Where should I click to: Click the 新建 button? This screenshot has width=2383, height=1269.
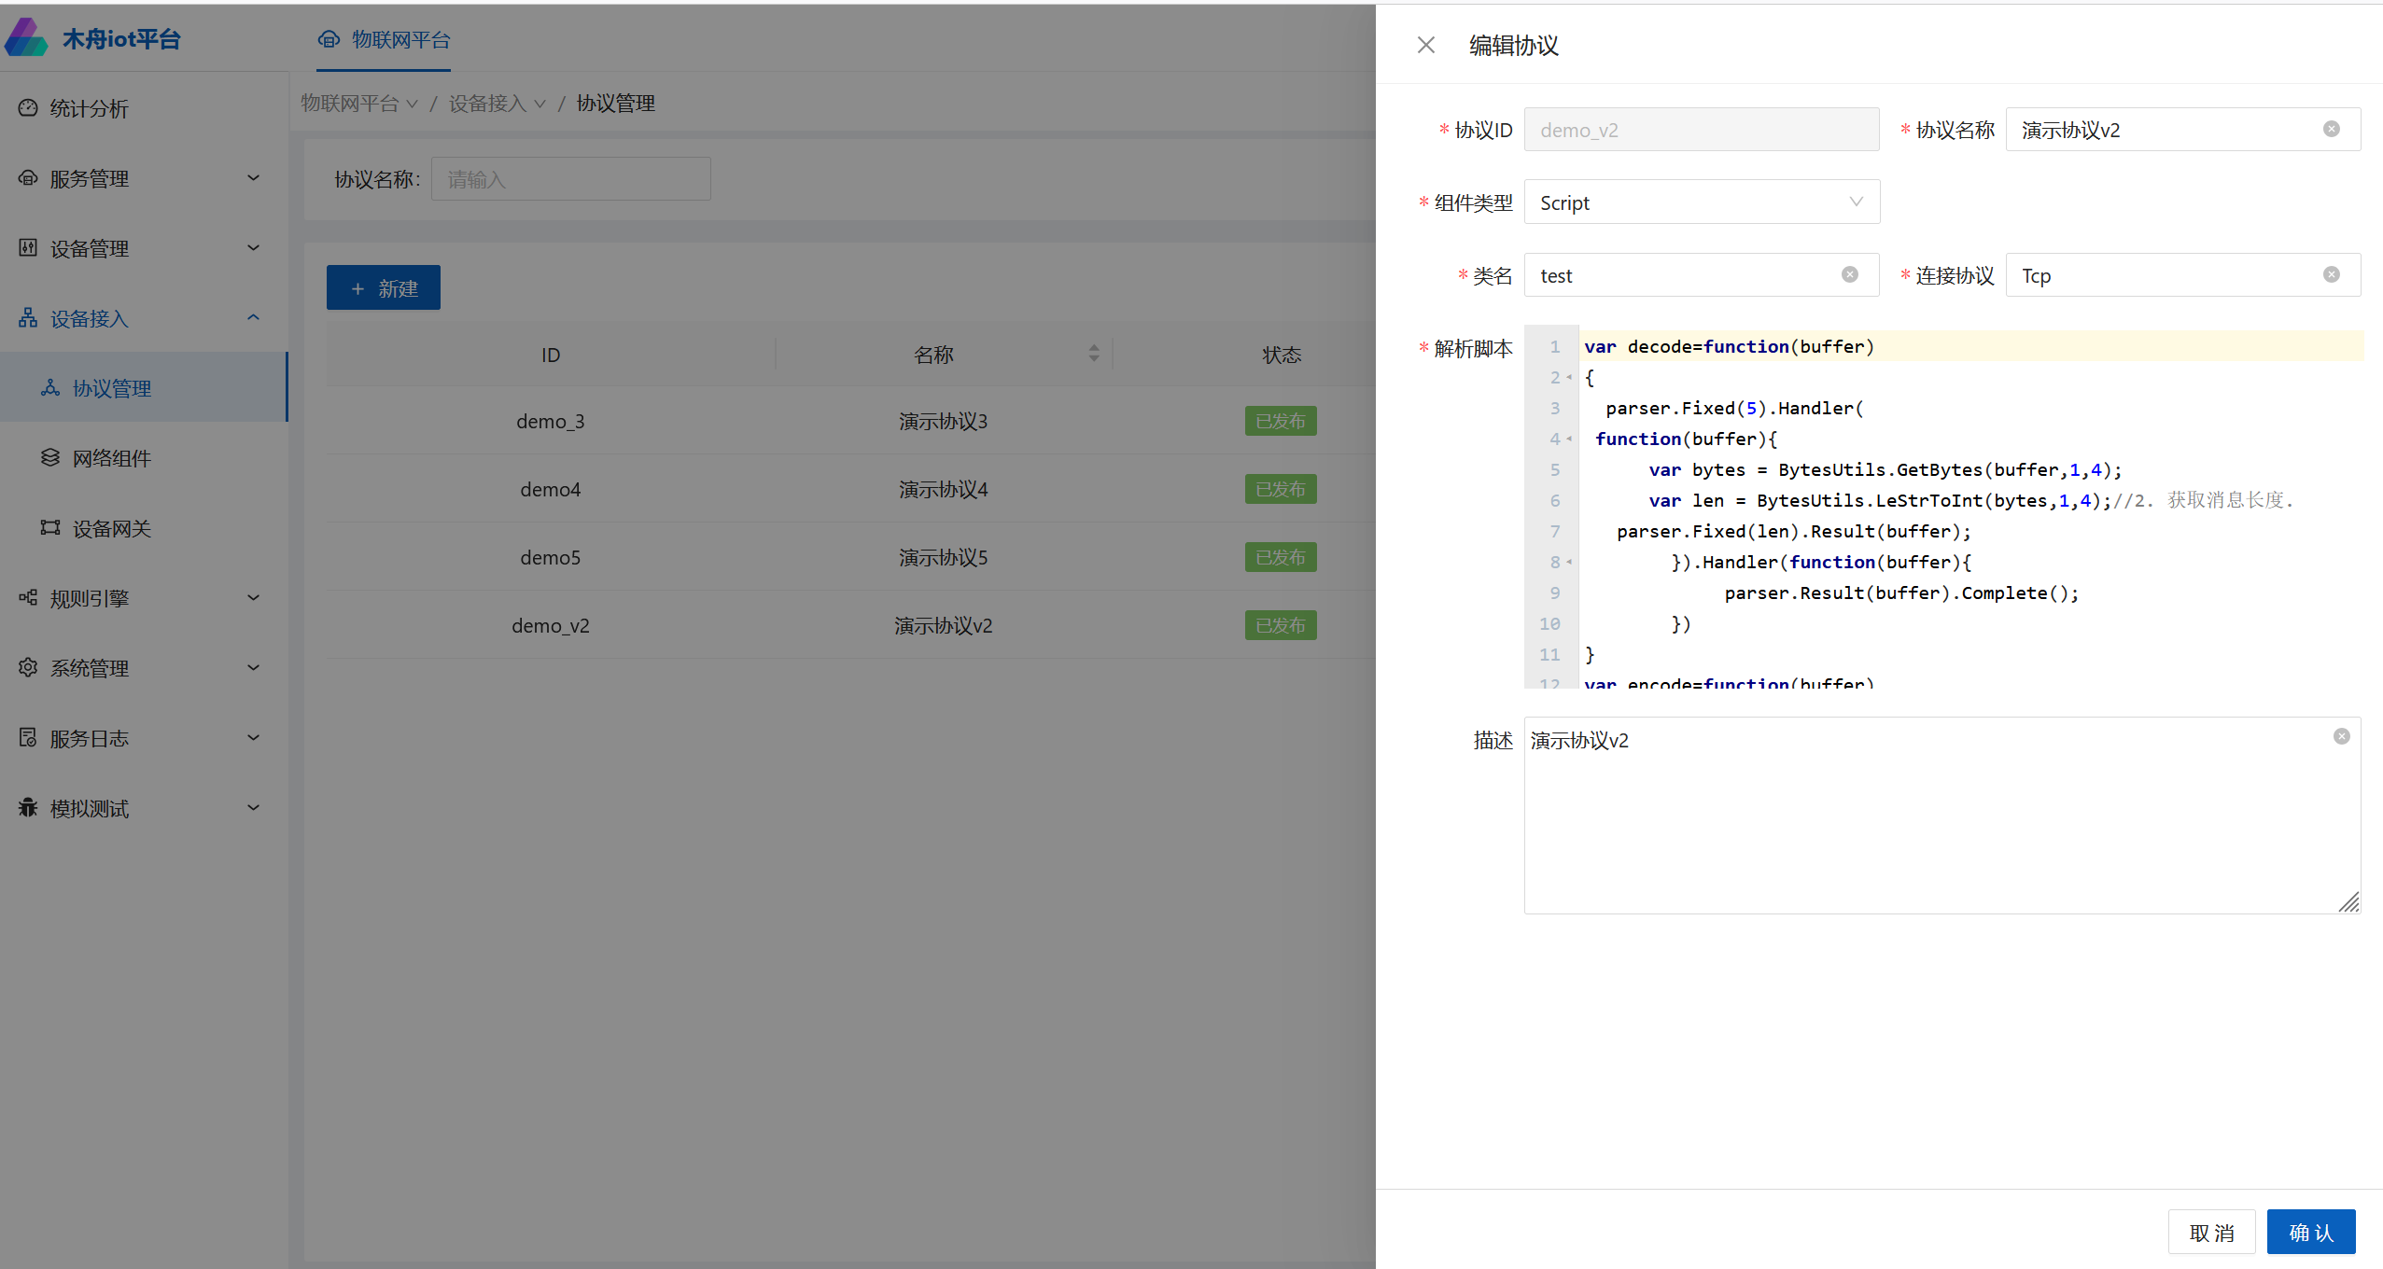[384, 288]
